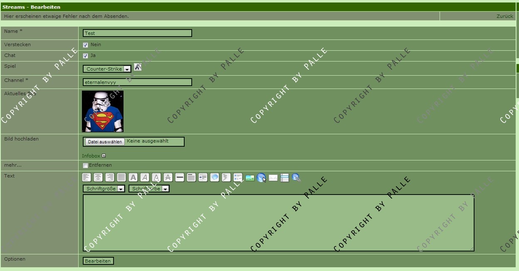Click the center text alignment icon
This screenshot has height=271, width=519.
tap(98, 177)
